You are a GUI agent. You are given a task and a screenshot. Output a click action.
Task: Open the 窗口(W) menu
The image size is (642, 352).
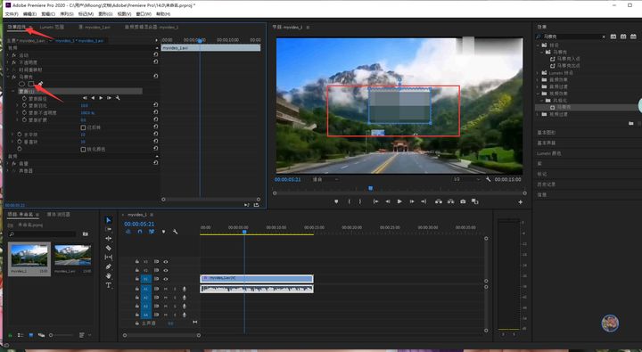[144, 14]
